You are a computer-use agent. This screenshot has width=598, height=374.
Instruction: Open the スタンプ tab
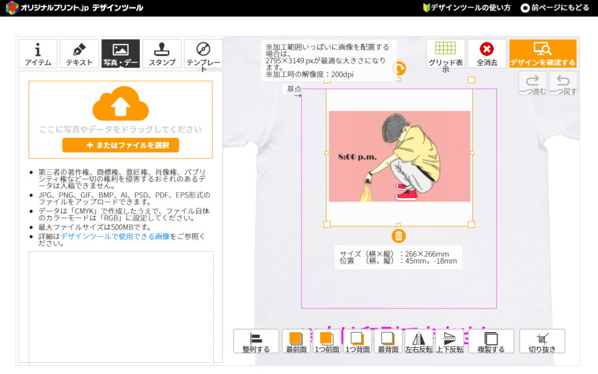tap(162, 53)
